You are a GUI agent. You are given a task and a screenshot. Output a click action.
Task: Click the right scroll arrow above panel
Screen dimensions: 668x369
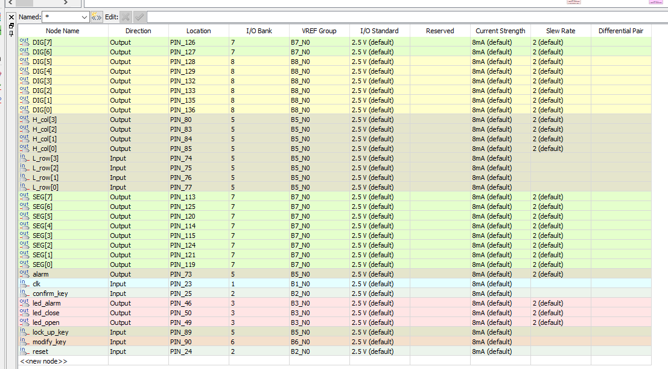(65, 2)
